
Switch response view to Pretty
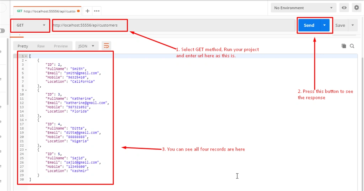click(x=23, y=46)
